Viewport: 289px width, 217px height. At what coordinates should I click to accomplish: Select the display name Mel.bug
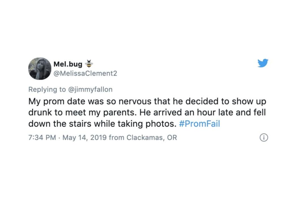(68, 64)
